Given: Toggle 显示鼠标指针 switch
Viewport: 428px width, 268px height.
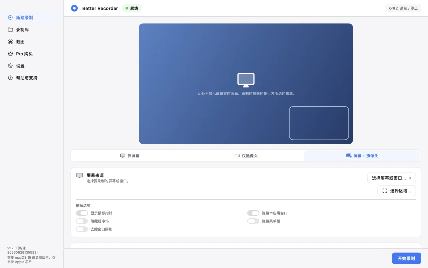Looking at the screenshot, I should coord(82,213).
